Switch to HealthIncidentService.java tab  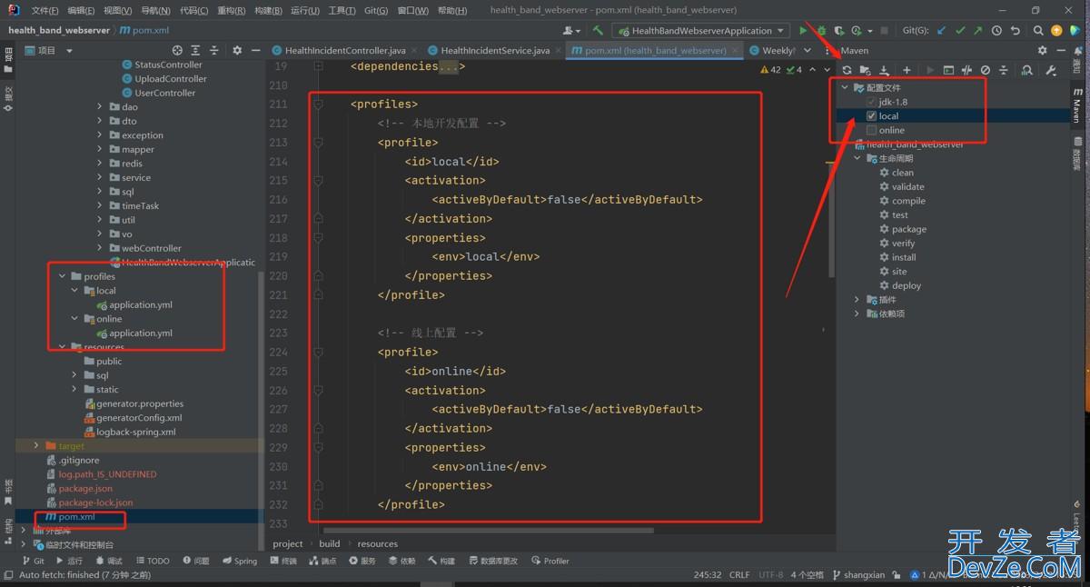[x=494, y=51]
